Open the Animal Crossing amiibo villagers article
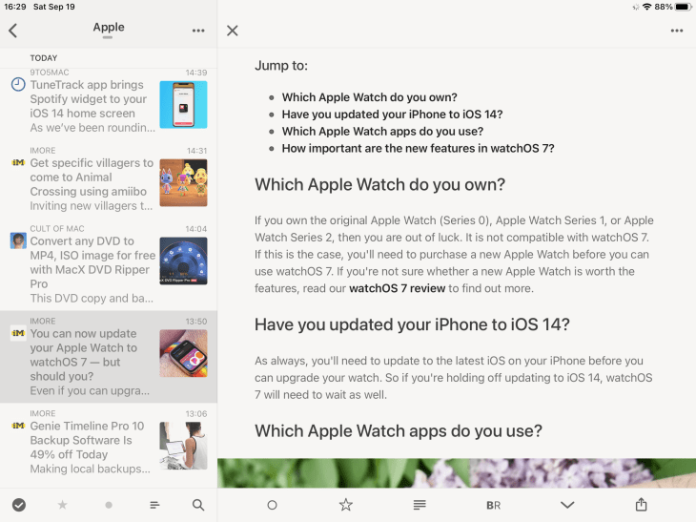This screenshot has width=696, height=522. 109,179
